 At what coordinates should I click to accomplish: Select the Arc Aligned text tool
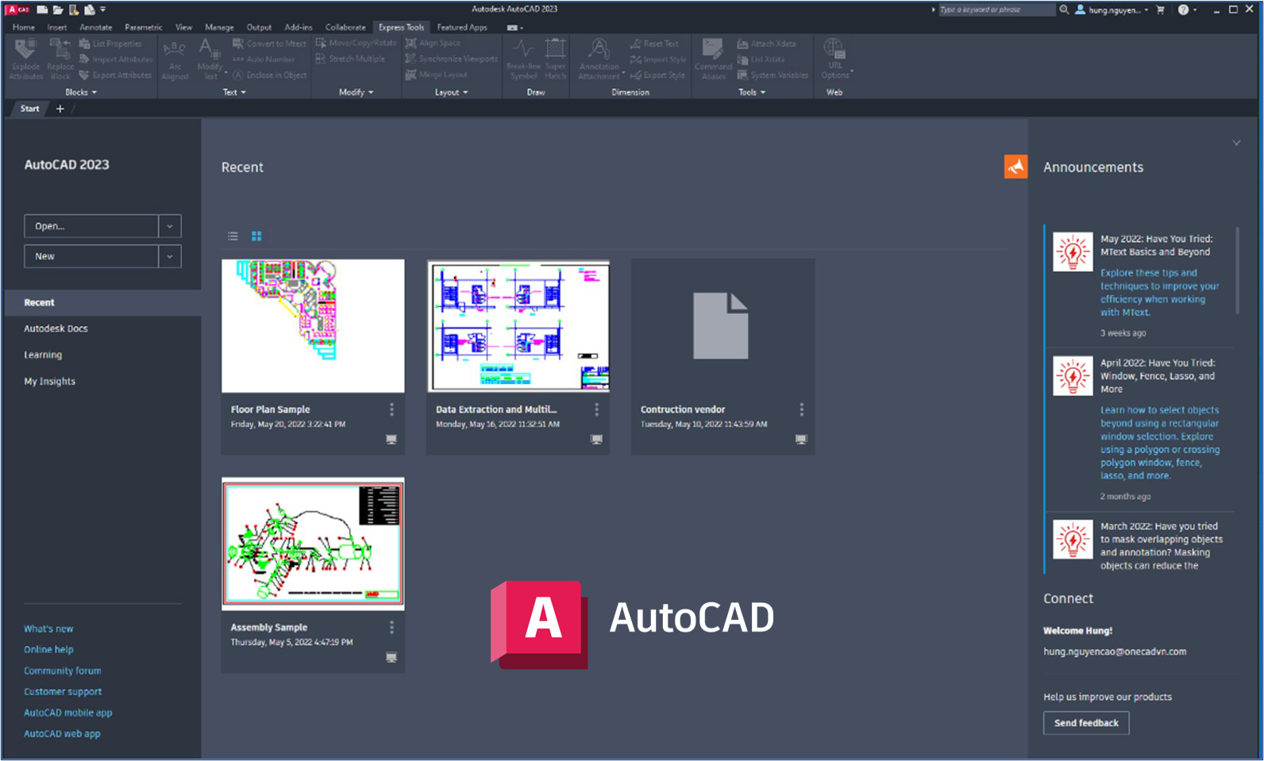[x=175, y=60]
